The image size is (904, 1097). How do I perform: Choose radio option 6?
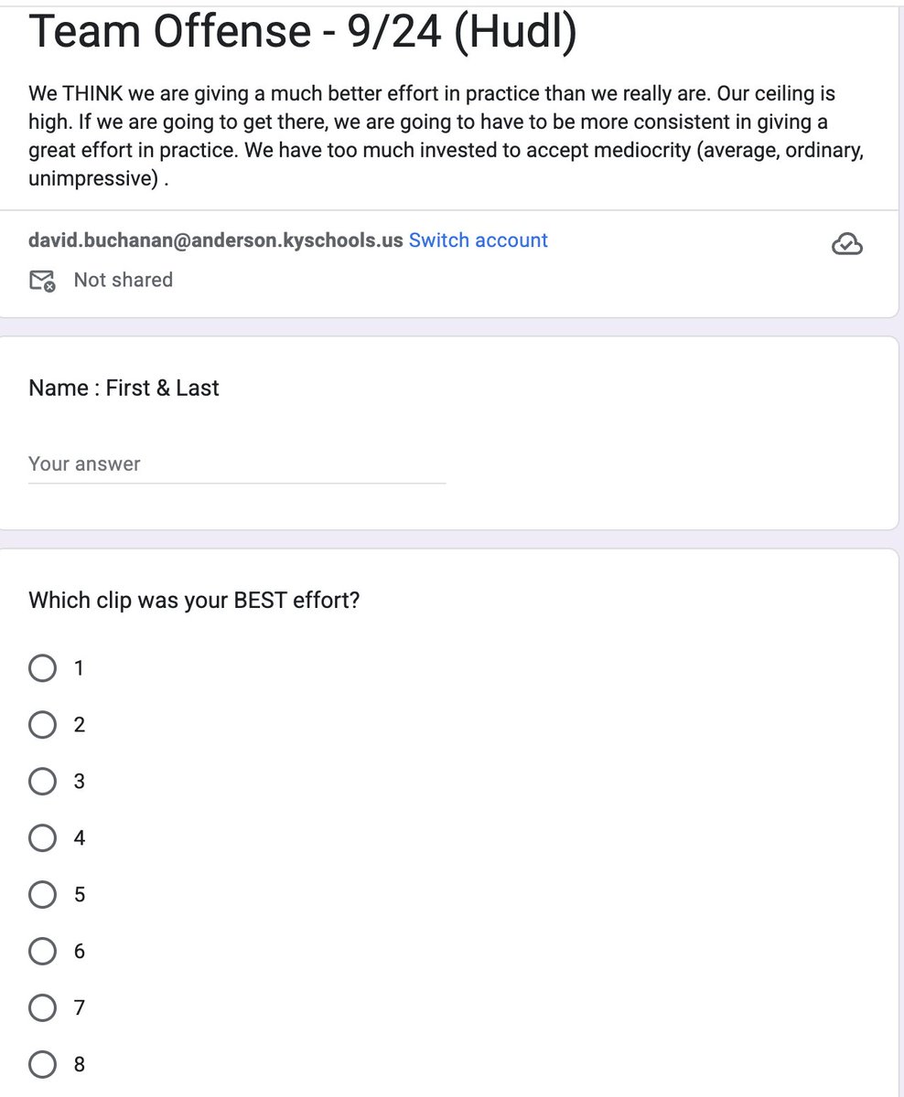pyautogui.click(x=42, y=952)
